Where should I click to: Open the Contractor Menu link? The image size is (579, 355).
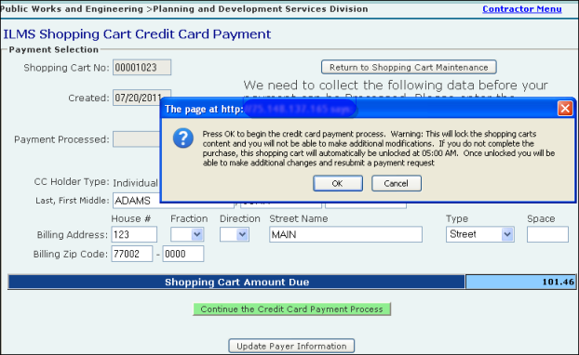(522, 9)
